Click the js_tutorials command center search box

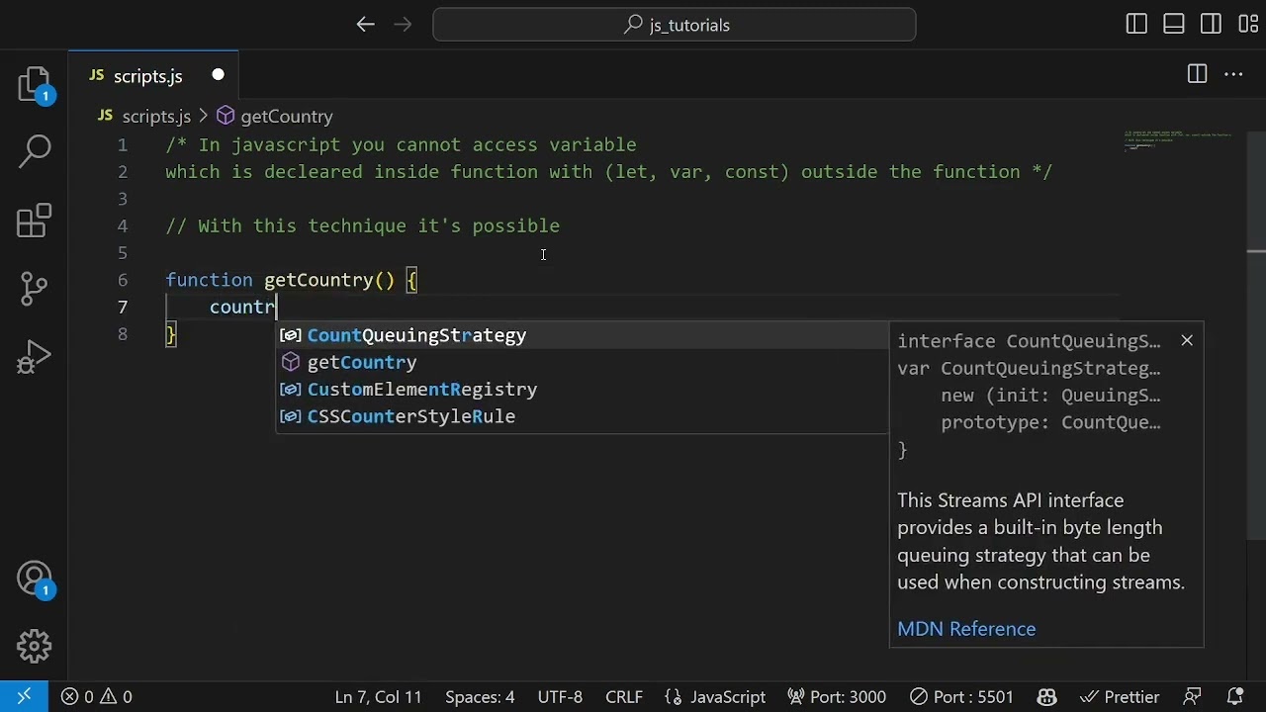675,25
